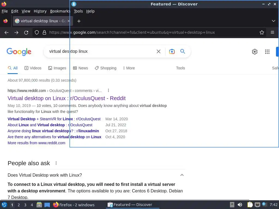This screenshot has width=279, height=209.
Task: Switch to Shopping results
Action: point(105,68)
